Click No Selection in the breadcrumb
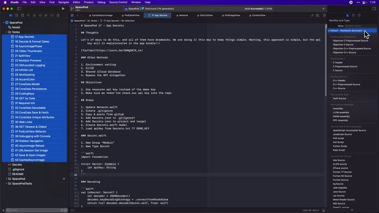 128,21
